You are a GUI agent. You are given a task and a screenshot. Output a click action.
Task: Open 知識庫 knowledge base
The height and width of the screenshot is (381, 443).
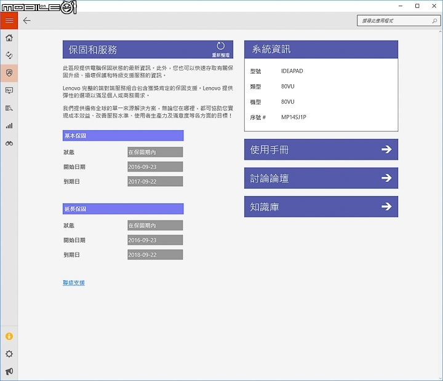[x=321, y=206]
